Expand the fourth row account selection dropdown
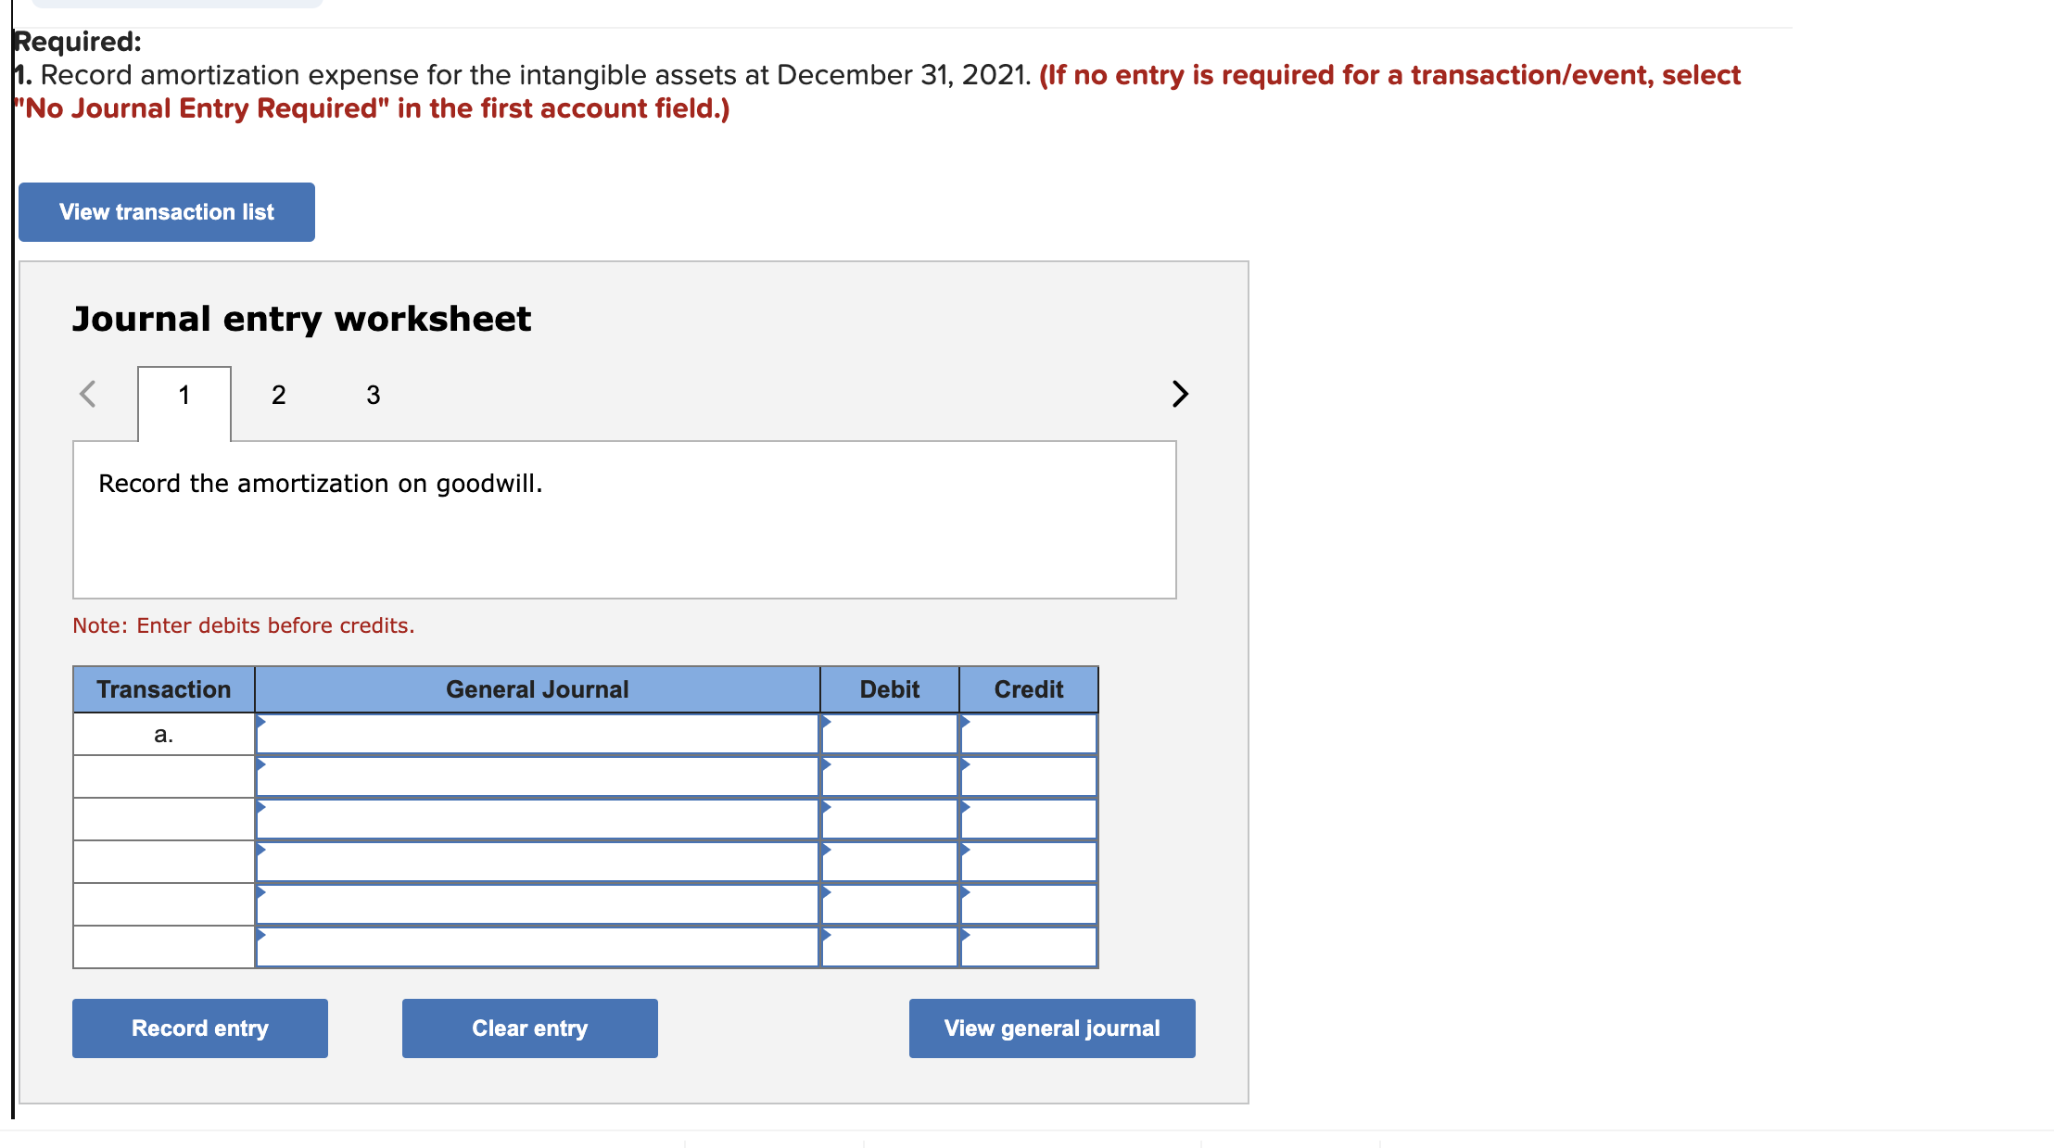2054x1148 pixels. [538, 861]
